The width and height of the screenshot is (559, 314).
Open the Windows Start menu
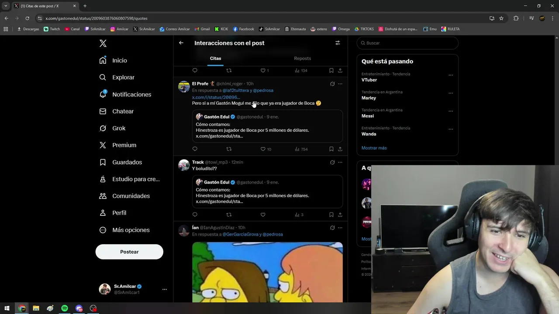coord(7,308)
